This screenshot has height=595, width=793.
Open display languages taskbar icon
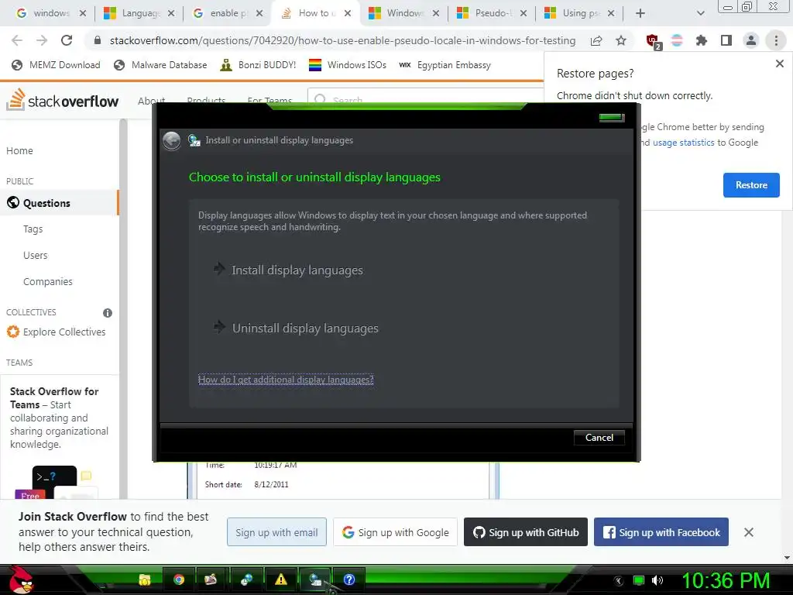click(x=315, y=580)
